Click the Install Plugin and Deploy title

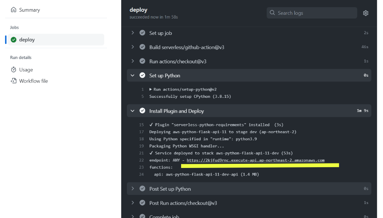(x=177, y=111)
